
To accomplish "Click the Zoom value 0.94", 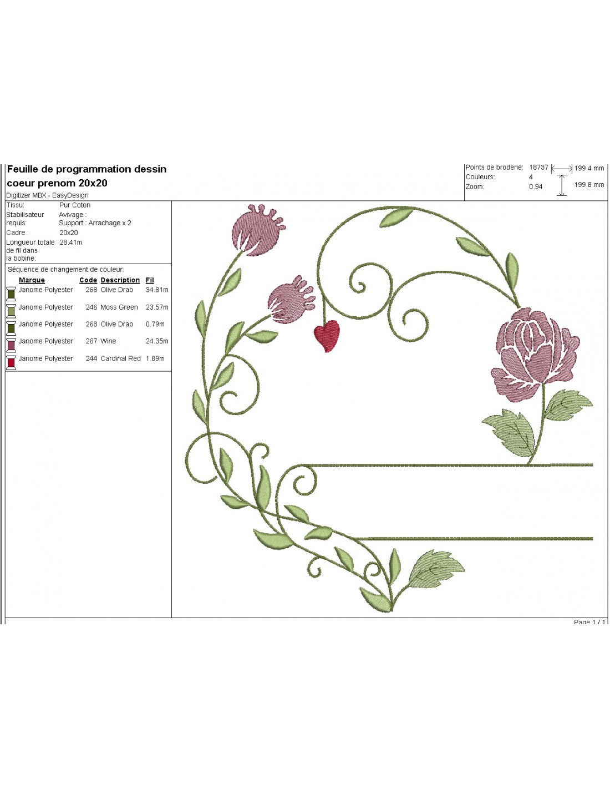I will pyautogui.click(x=536, y=187).
